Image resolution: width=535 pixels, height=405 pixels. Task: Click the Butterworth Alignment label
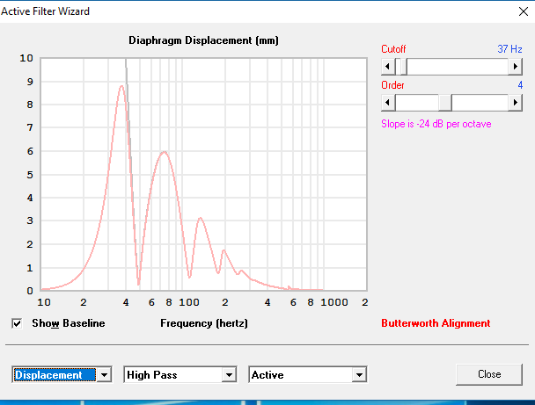pos(436,323)
